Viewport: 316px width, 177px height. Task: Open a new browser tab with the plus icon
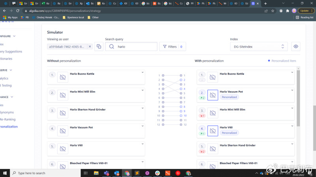[x=265, y=4]
